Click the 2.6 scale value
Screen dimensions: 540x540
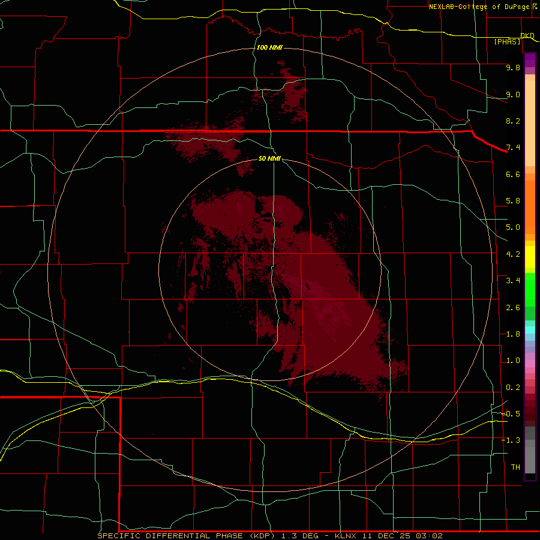tap(513, 308)
